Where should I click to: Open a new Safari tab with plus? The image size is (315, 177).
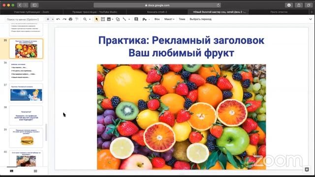coord(312,12)
